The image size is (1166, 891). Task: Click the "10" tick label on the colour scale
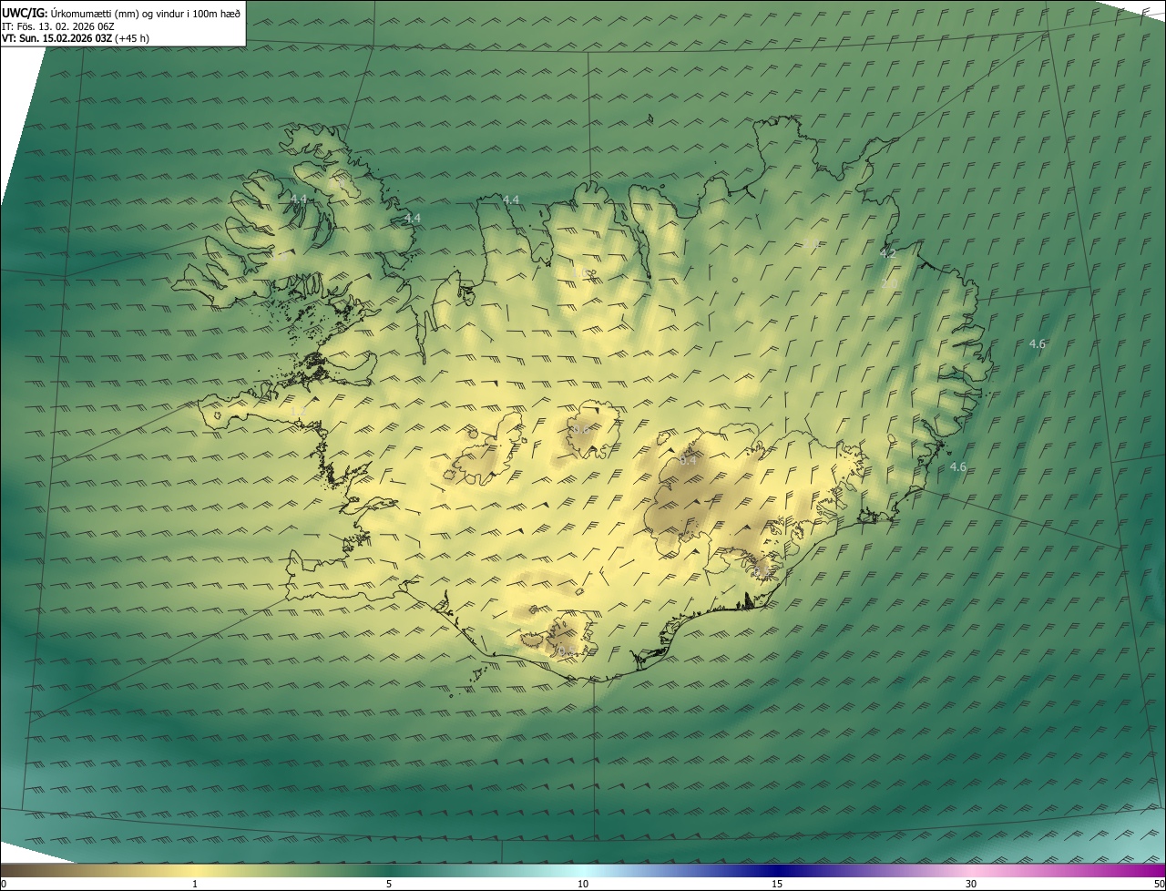click(583, 884)
